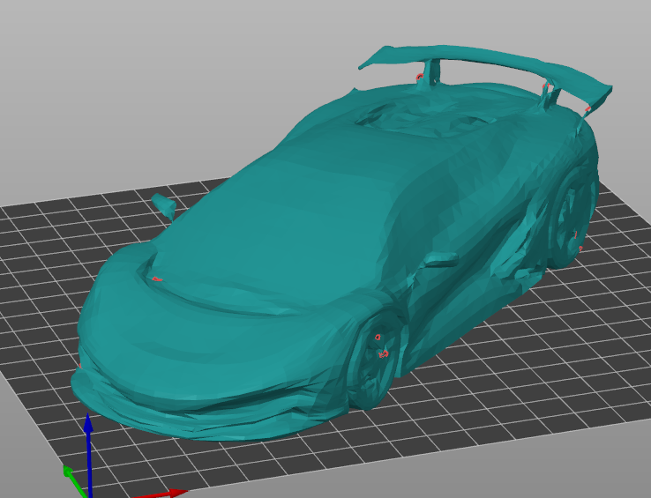Click the green Y axis arrow
Image resolution: width=651 pixels, height=498 pixels.
click(x=74, y=479)
